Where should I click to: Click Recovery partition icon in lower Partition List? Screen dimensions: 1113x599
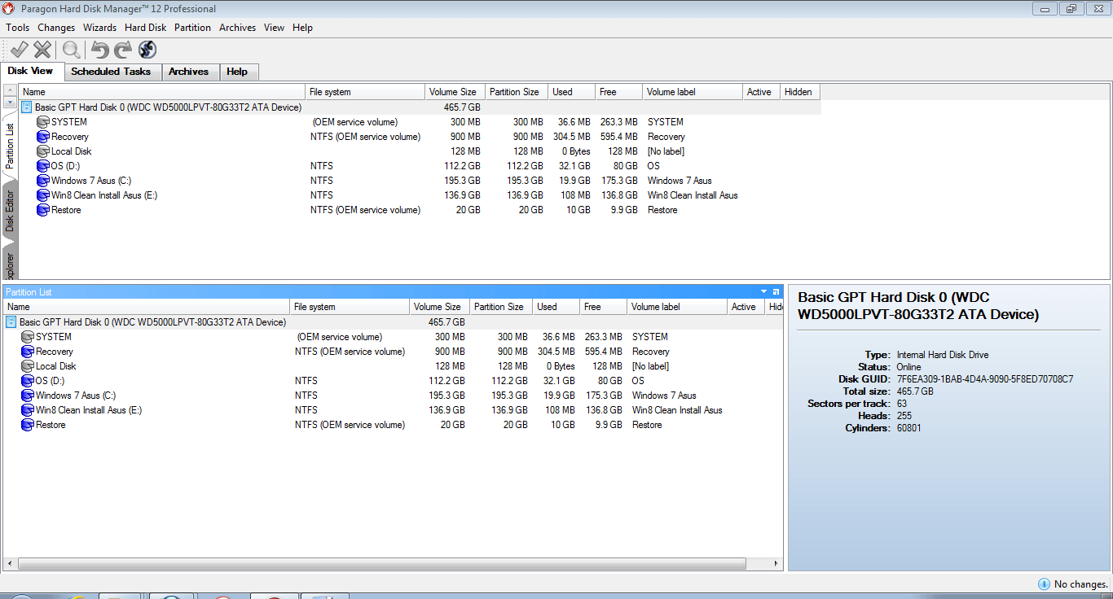point(28,352)
